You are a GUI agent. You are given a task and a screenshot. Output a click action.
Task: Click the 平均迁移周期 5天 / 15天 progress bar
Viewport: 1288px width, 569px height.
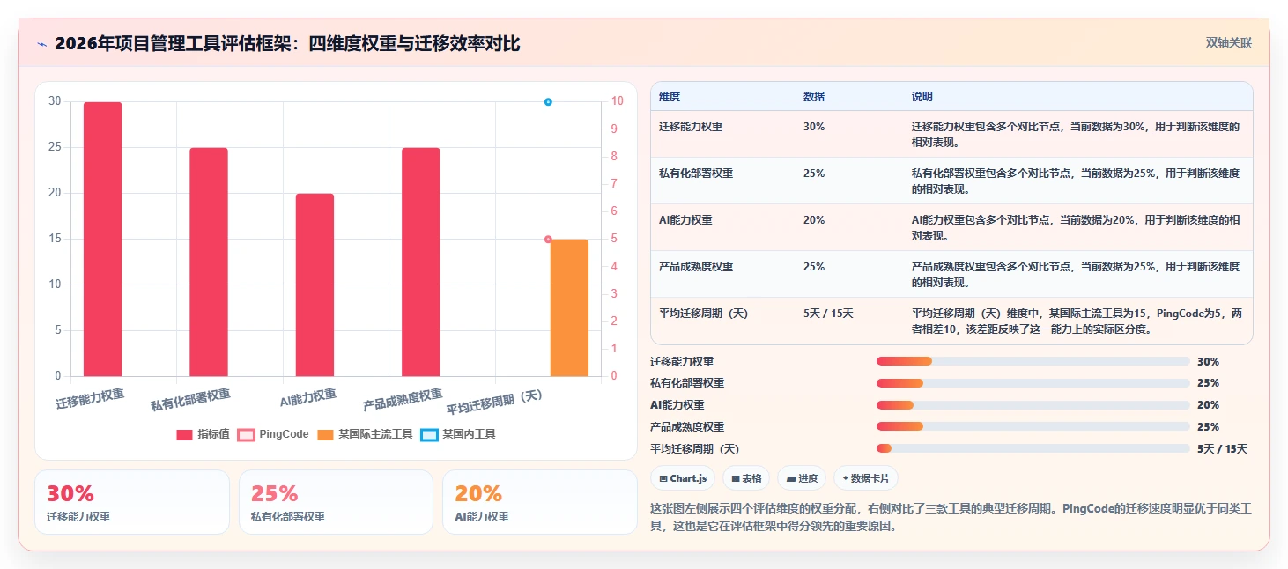(x=1033, y=449)
